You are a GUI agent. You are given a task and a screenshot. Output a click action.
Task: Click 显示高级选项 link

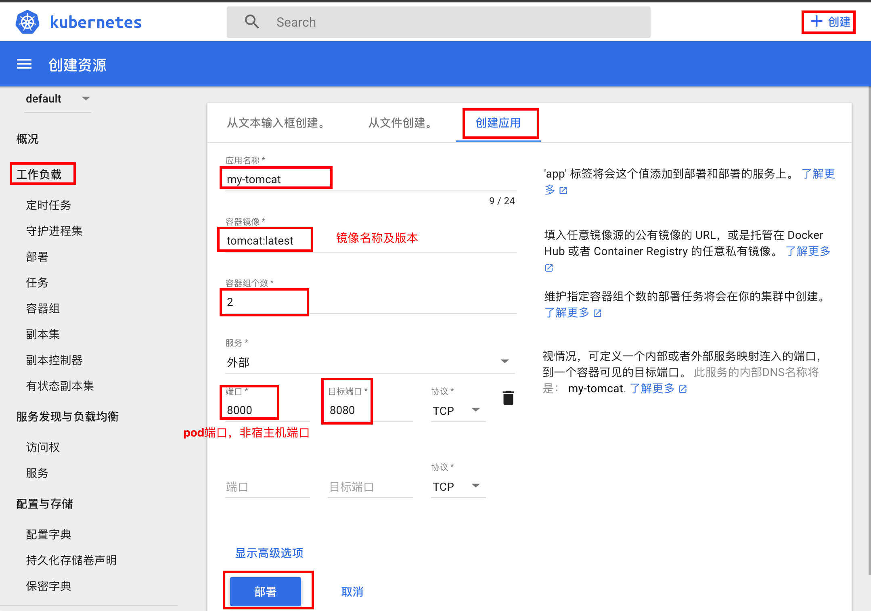[269, 553]
